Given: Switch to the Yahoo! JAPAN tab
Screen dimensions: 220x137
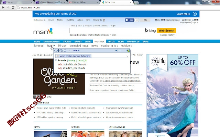Looking at the screenshot, I should point(84,2).
